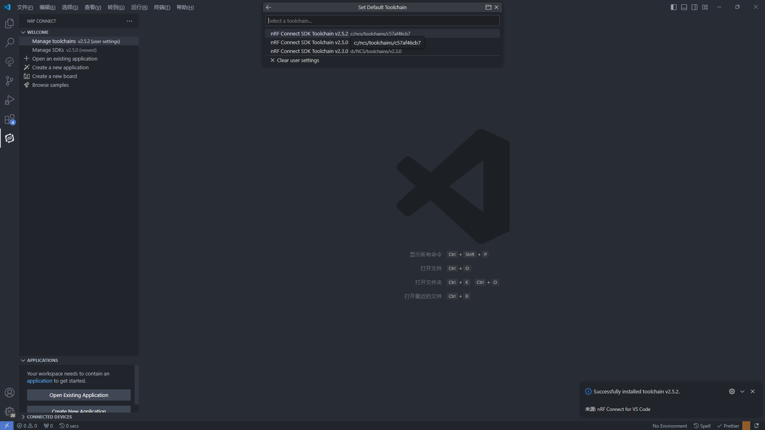This screenshot has width=765, height=430.
Task: Toggle the secondary side bar layout icon
Action: [x=694, y=7]
